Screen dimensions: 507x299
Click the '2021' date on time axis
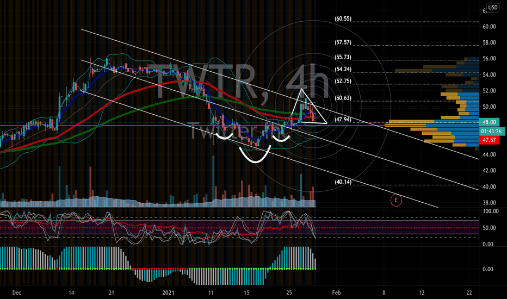click(x=168, y=293)
